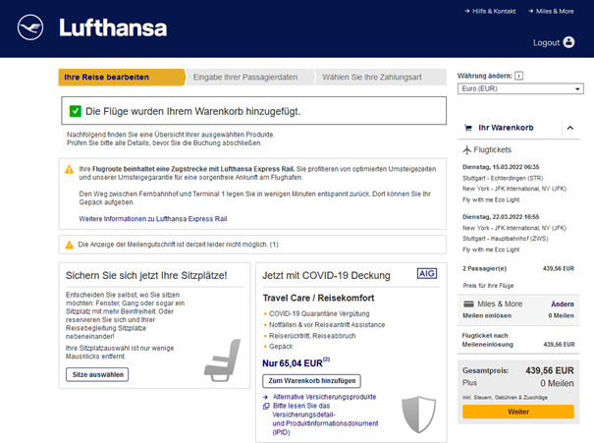Click the document icon before Bitte lesen Sie das
The width and height of the screenshot is (594, 443).
click(x=266, y=406)
